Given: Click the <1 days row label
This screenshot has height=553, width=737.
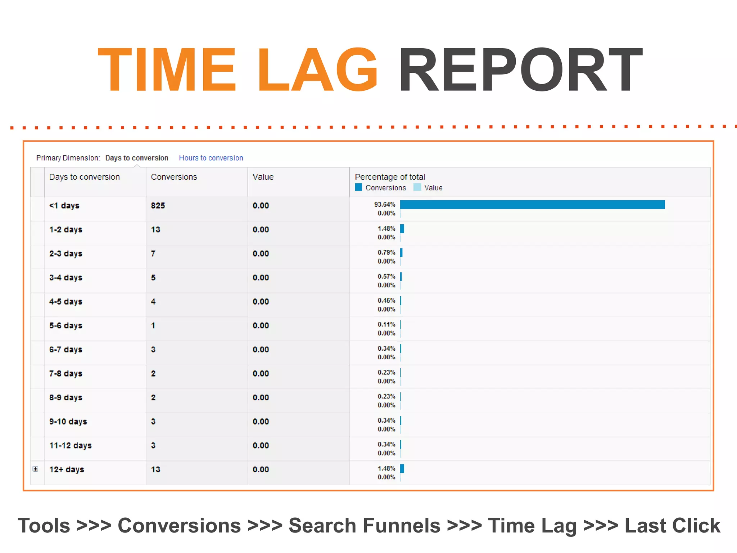Looking at the screenshot, I should coord(64,206).
